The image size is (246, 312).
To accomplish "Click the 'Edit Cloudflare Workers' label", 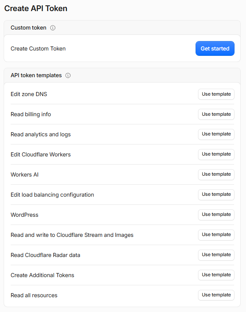I will pyautogui.click(x=41, y=154).
